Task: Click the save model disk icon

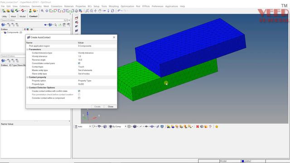Action: (x=12, y=11)
